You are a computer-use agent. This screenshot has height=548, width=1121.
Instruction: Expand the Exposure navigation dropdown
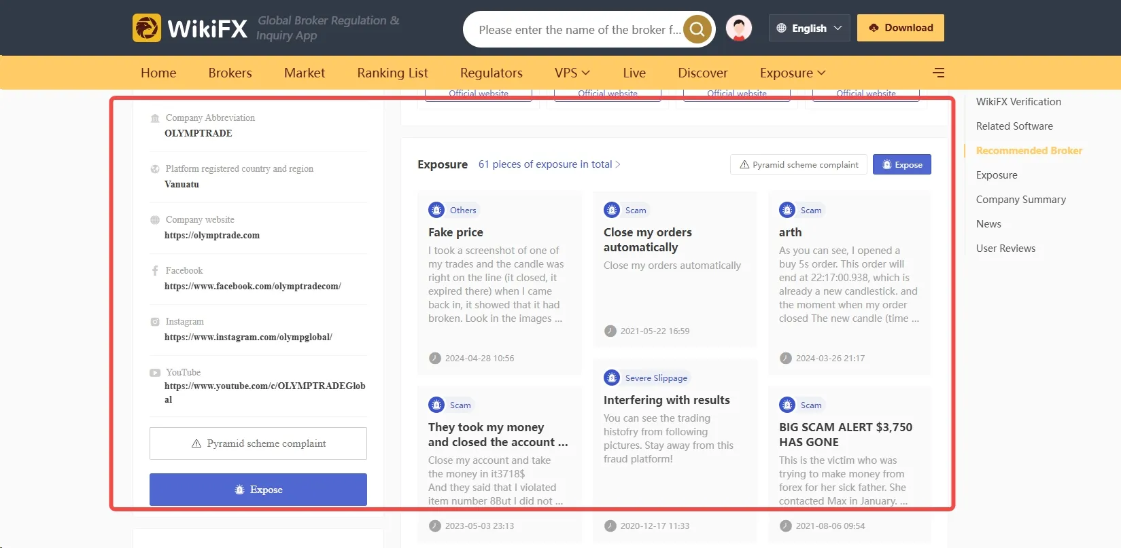(793, 73)
